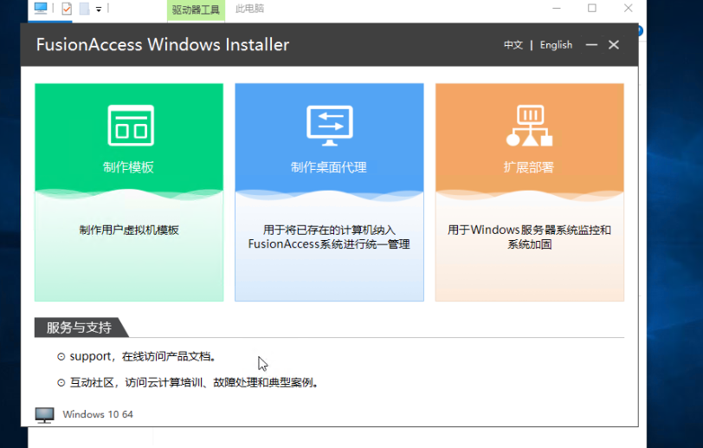Click the 此电脑 title in Explorer window
Viewport: 703px width, 448px height.
(x=249, y=9)
